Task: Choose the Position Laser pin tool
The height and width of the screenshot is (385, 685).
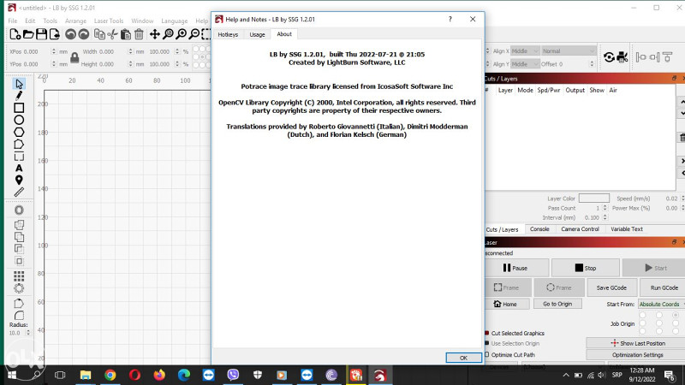Action: pos(19,180)
